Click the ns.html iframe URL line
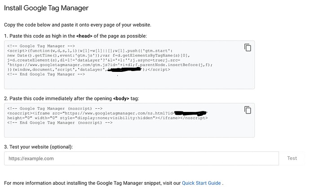Image resolution: width=310 pixels, height=191 pixels. click(107, 113)
